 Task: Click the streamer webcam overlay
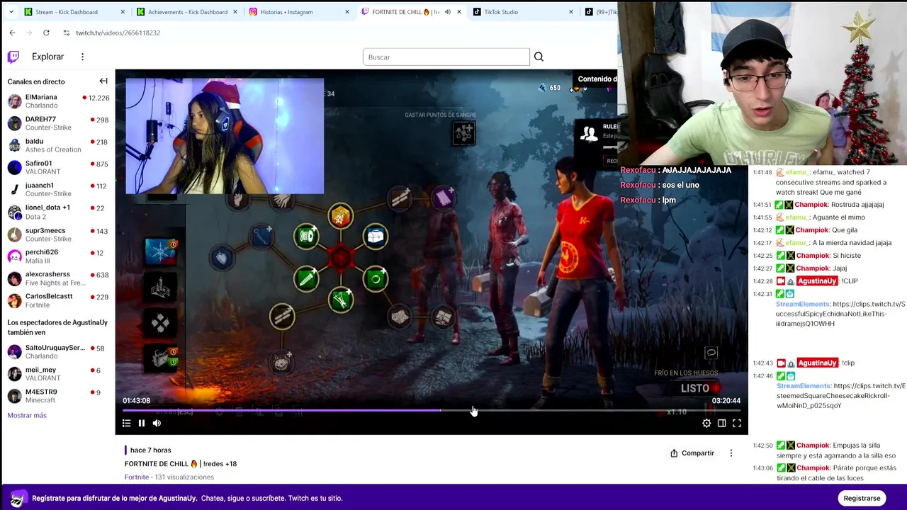click(225, 136)
